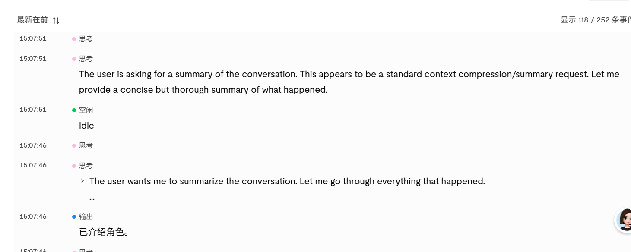Click the sort order arrows icon

[56, 20]
